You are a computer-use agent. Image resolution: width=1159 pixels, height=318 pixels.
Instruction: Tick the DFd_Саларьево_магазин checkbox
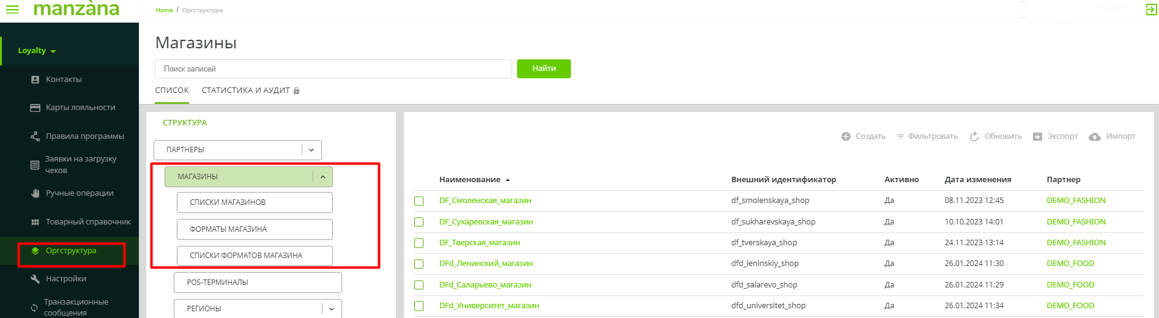point(419,285)
